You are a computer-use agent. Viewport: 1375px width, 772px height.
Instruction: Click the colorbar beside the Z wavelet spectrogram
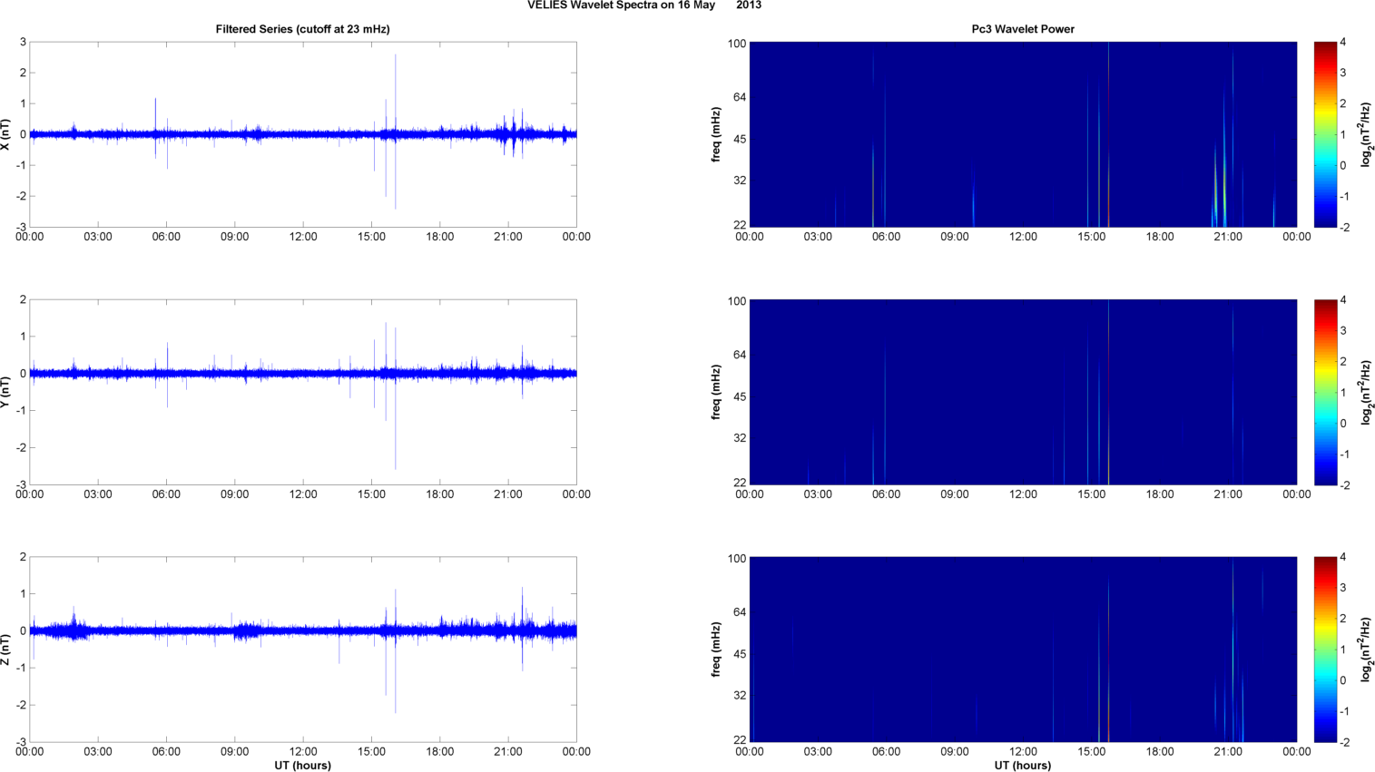coord(1325,650)
